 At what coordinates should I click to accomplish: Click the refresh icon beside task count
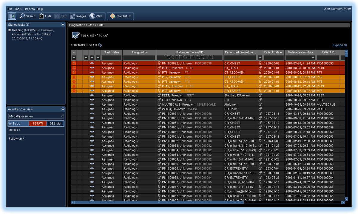coord(100,45)
